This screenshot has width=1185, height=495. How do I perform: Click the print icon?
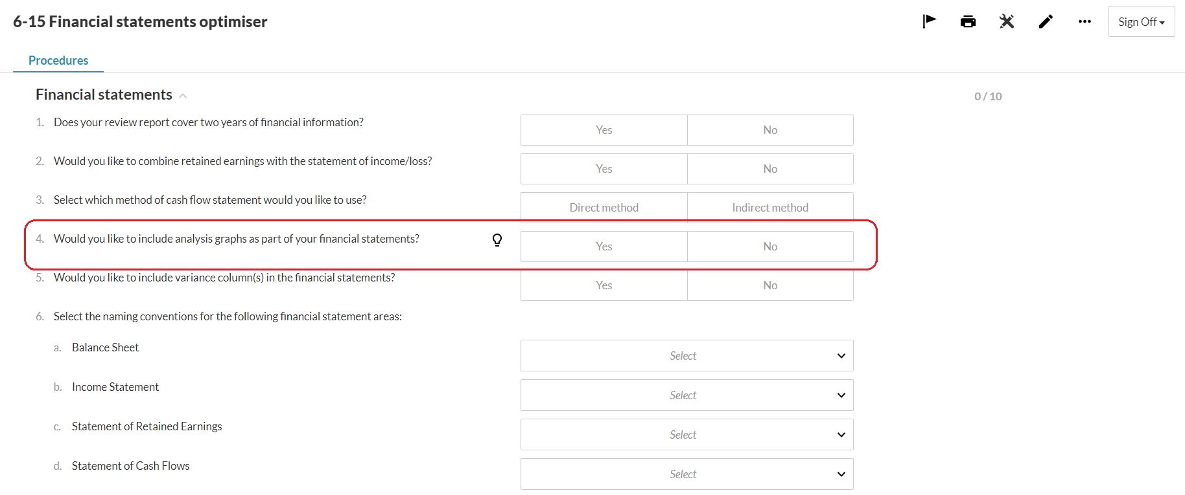tap(968, 22)
